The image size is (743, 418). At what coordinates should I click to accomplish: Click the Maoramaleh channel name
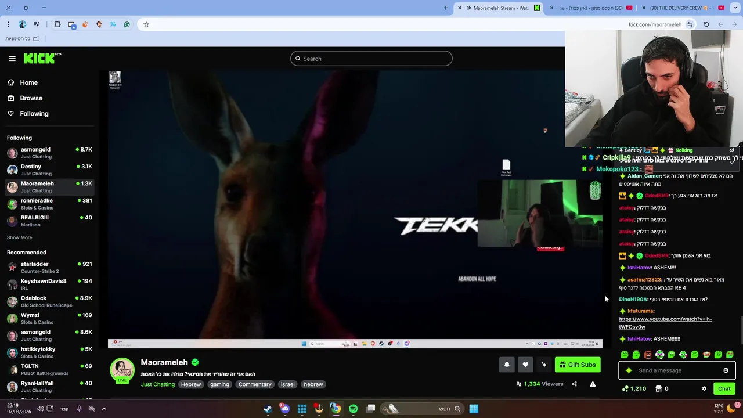164,362
